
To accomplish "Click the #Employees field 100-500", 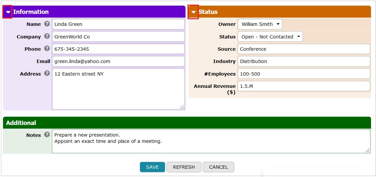I will [x=304, y=74].
